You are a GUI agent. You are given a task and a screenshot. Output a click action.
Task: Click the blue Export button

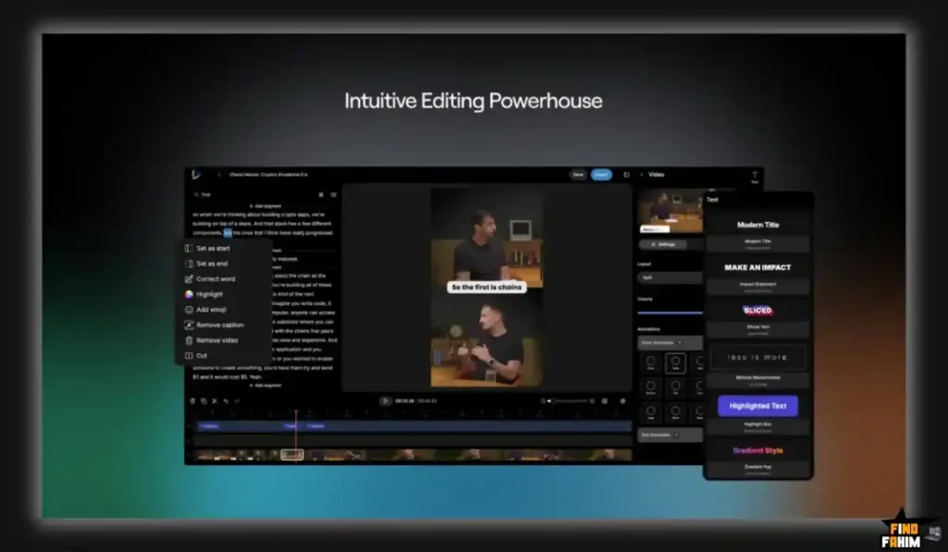click(x=601, y=174)
